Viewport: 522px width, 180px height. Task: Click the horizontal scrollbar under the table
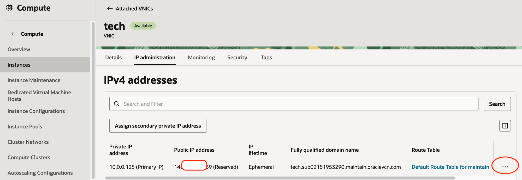coord(280,178)
